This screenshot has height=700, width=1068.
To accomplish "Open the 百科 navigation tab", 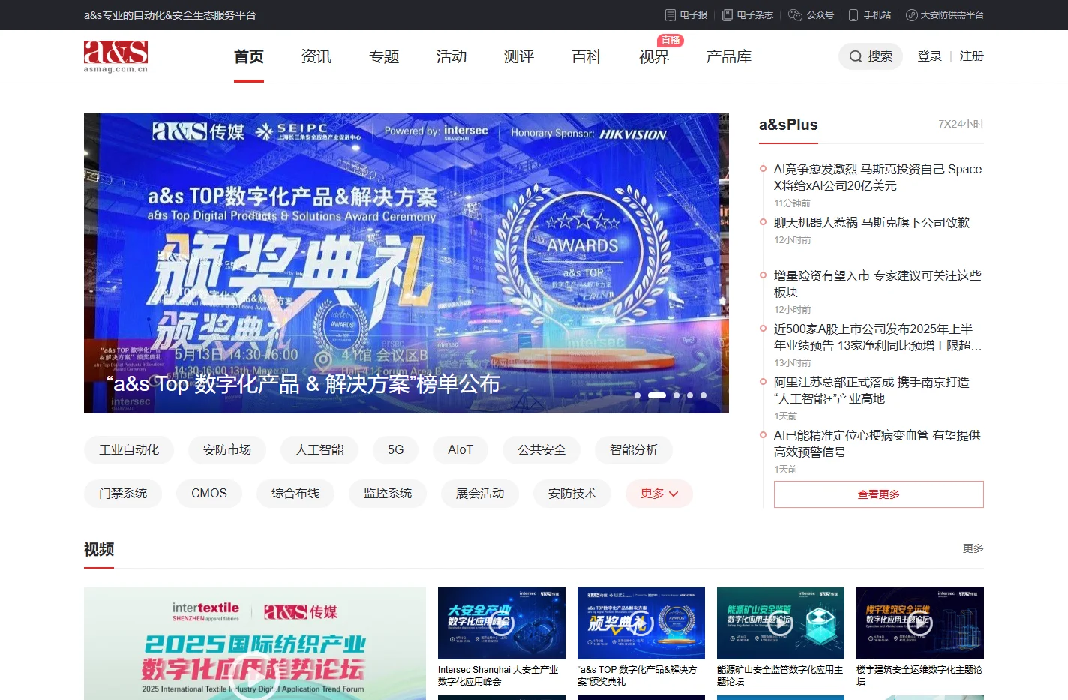I will [x=586, y=56].
